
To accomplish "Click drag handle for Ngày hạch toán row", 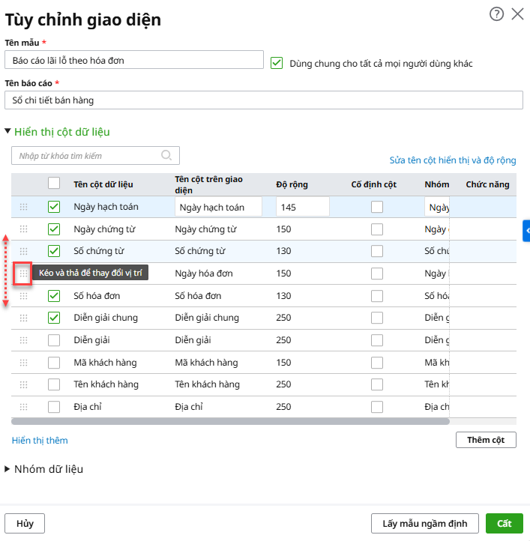I will pyautogui.click(x=23, y=207).
